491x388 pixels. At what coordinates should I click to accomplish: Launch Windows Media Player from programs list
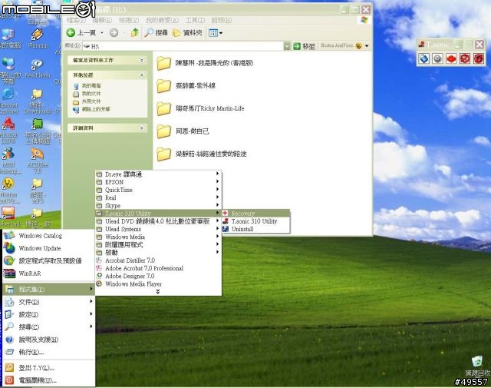158,284
